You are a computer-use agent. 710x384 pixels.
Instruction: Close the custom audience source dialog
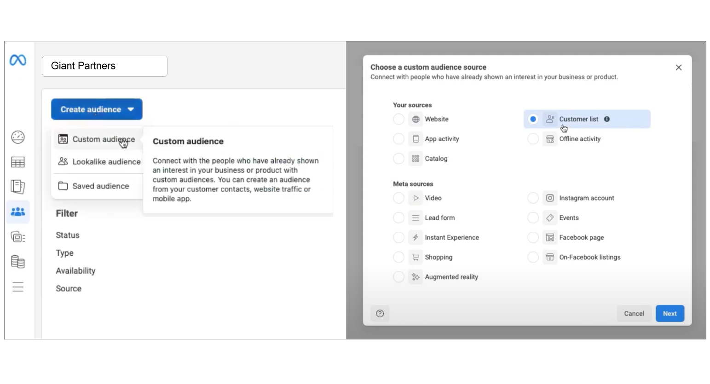click(678, 68)
